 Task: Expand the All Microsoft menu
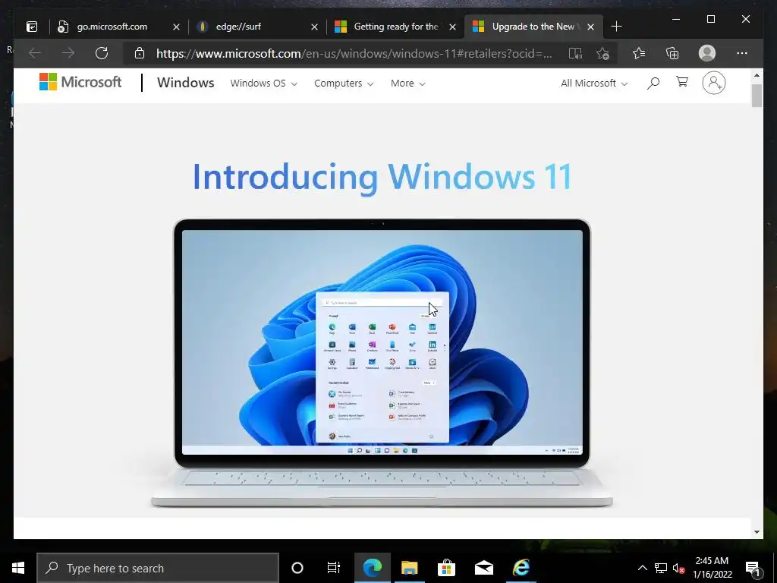point(594,84)
